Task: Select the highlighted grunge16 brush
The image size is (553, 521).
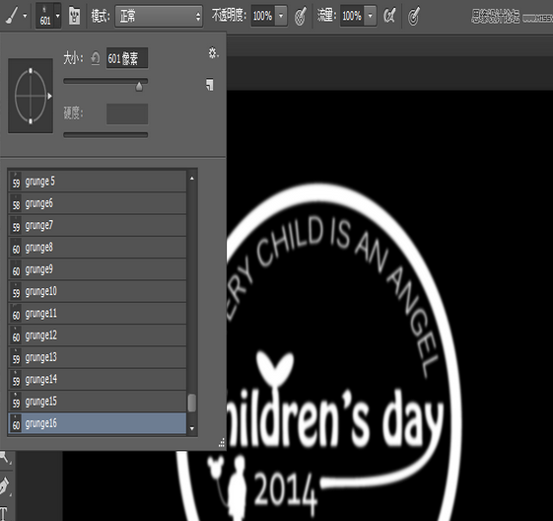Action: (98, 423)
